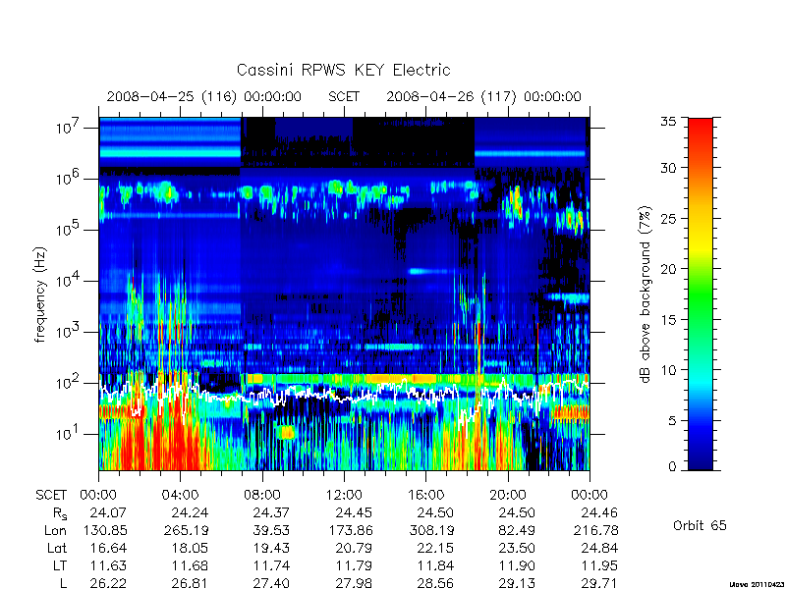This screenshot has height=589, width=786.
Task: Click the Lon value '216.78'
Action: point(596,530)
